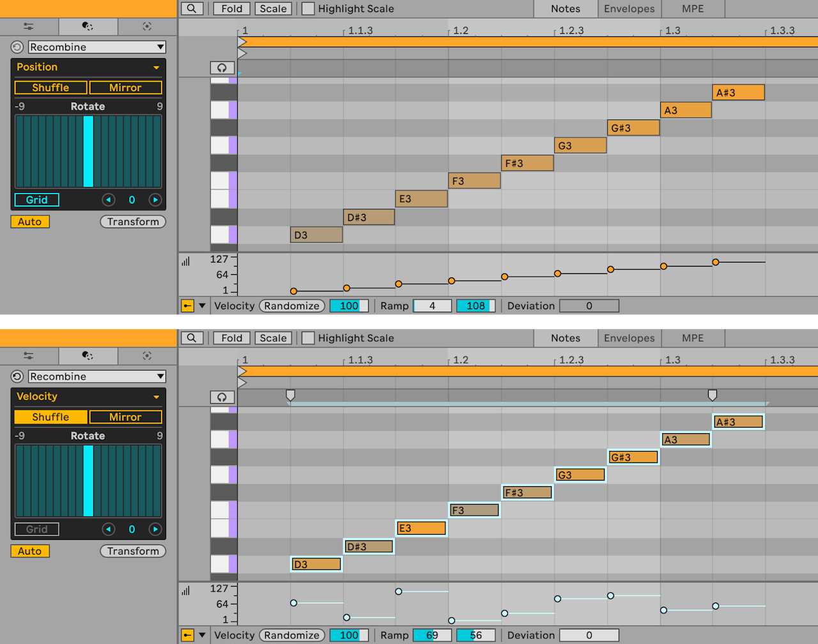
Task: Click the reload preset arrow beside Recombine
Action: (17, 47)
